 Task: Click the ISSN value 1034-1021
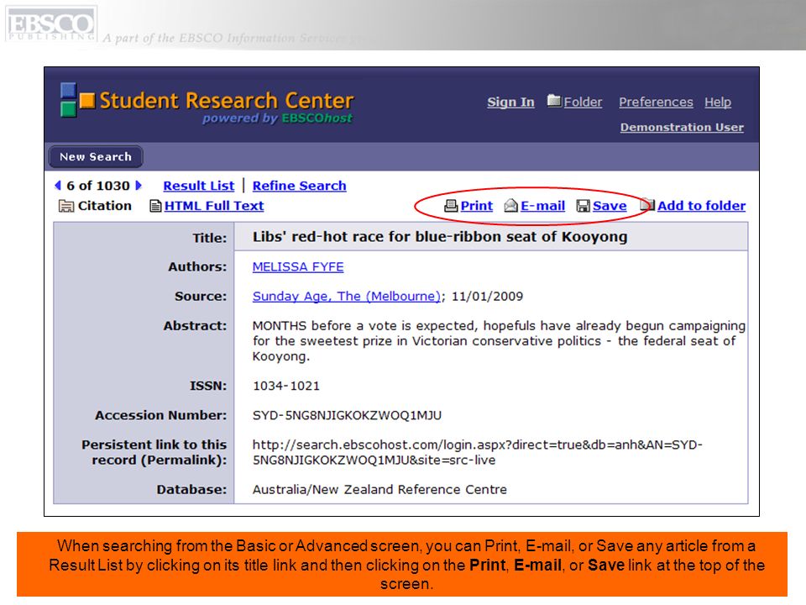pos(286,386)
